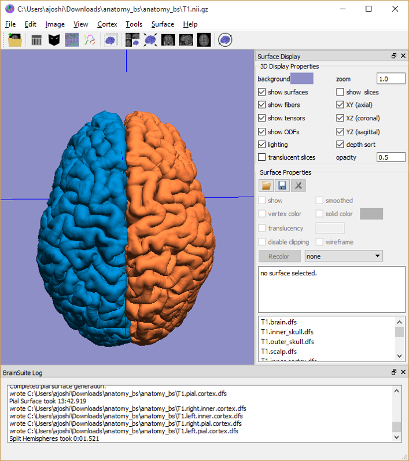Viewport: 409px width, 461px height.
Task: Click the background color swatch
Action: pyautogui.click(x=301, y=79)
